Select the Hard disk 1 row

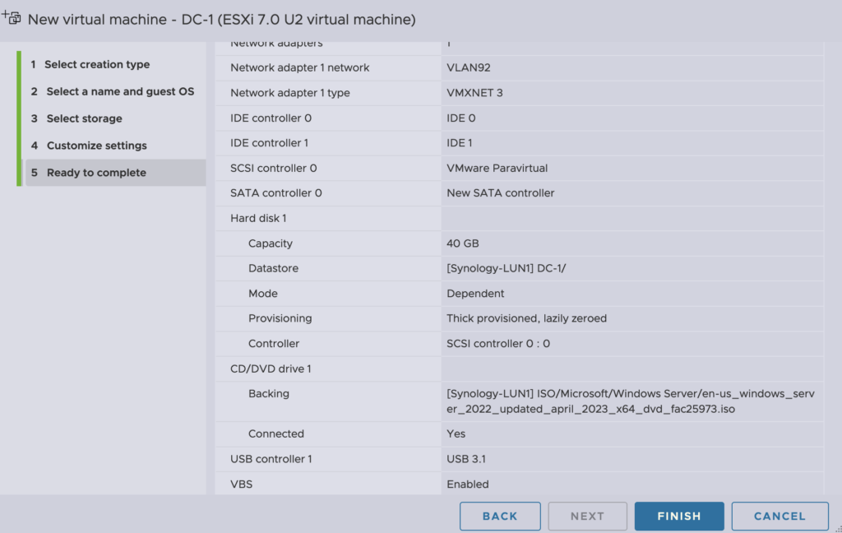[x=258, y=218]
